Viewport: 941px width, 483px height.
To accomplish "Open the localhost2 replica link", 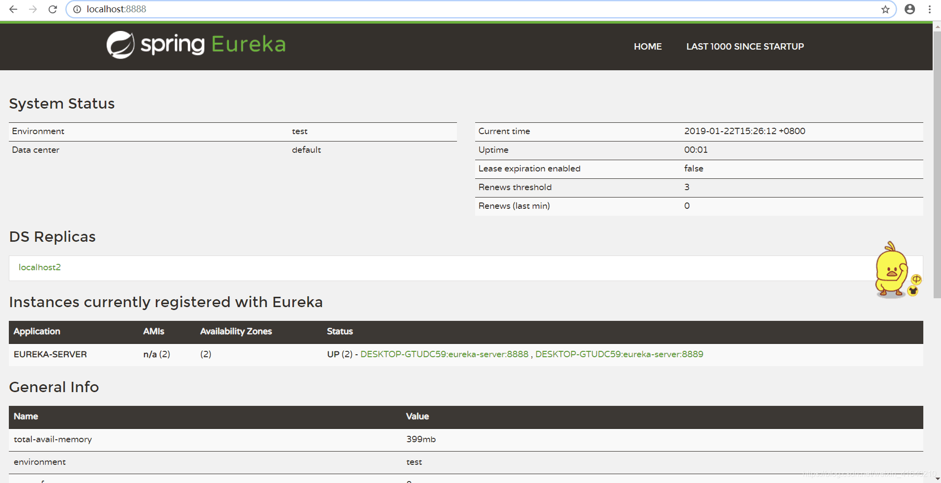I will pyautogui.click(x=40, y=267).
